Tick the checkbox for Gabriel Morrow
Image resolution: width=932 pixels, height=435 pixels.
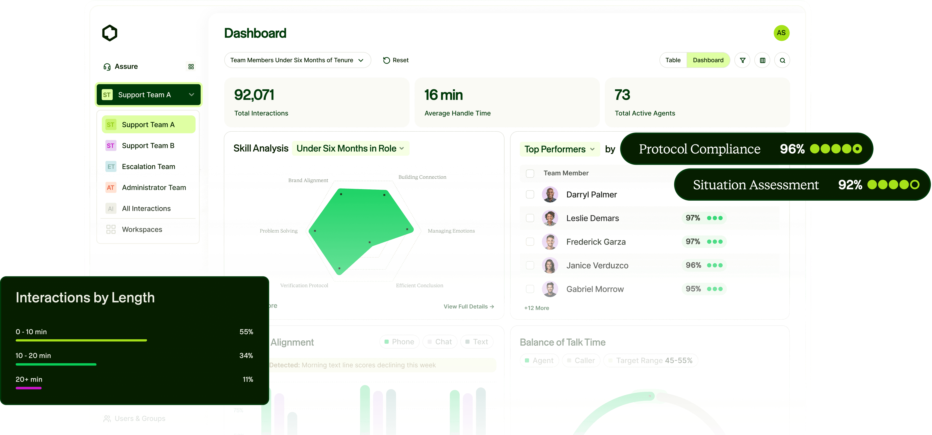[530, 289]
